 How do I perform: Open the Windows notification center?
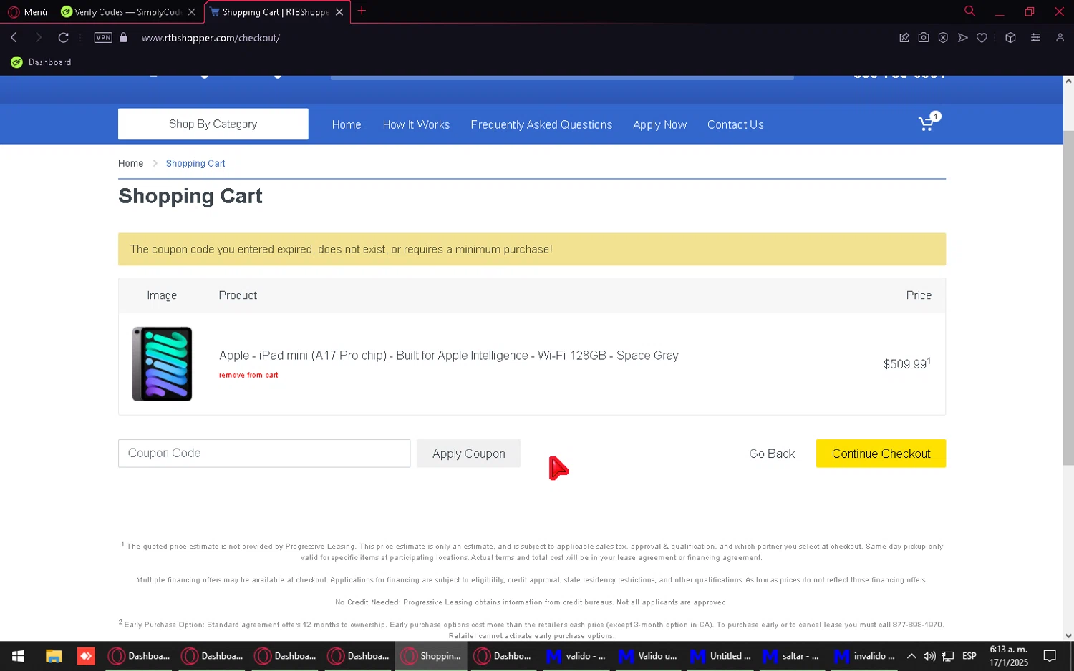1050,656
